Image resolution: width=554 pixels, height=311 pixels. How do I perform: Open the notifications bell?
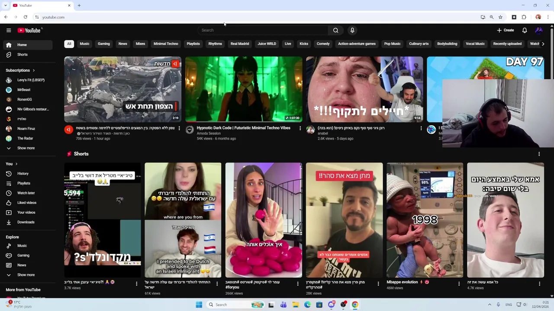coord(525,30)
